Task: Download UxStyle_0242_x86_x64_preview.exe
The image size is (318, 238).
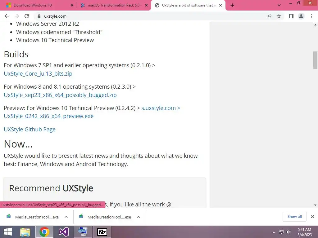Action: (49, 116)
